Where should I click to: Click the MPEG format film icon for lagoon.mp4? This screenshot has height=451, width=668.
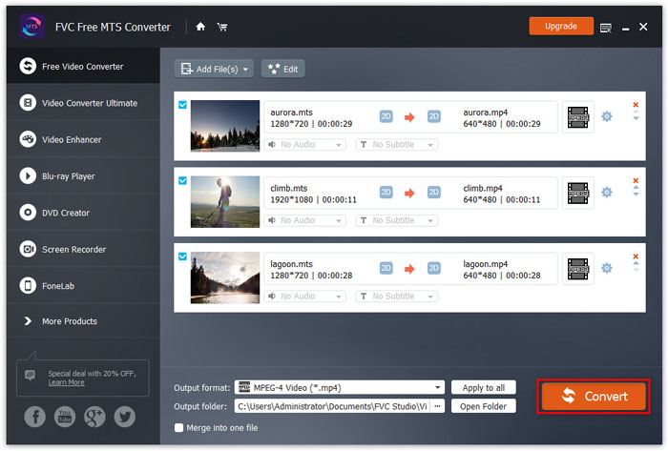pyautogui.click(x=577, y=269)
